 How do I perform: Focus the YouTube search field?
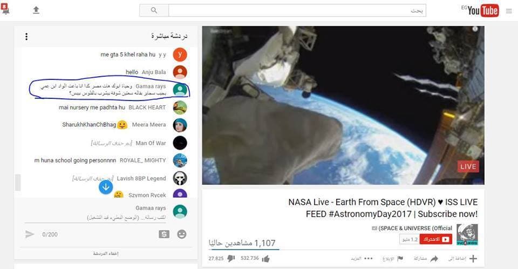(x=297, y=10)
